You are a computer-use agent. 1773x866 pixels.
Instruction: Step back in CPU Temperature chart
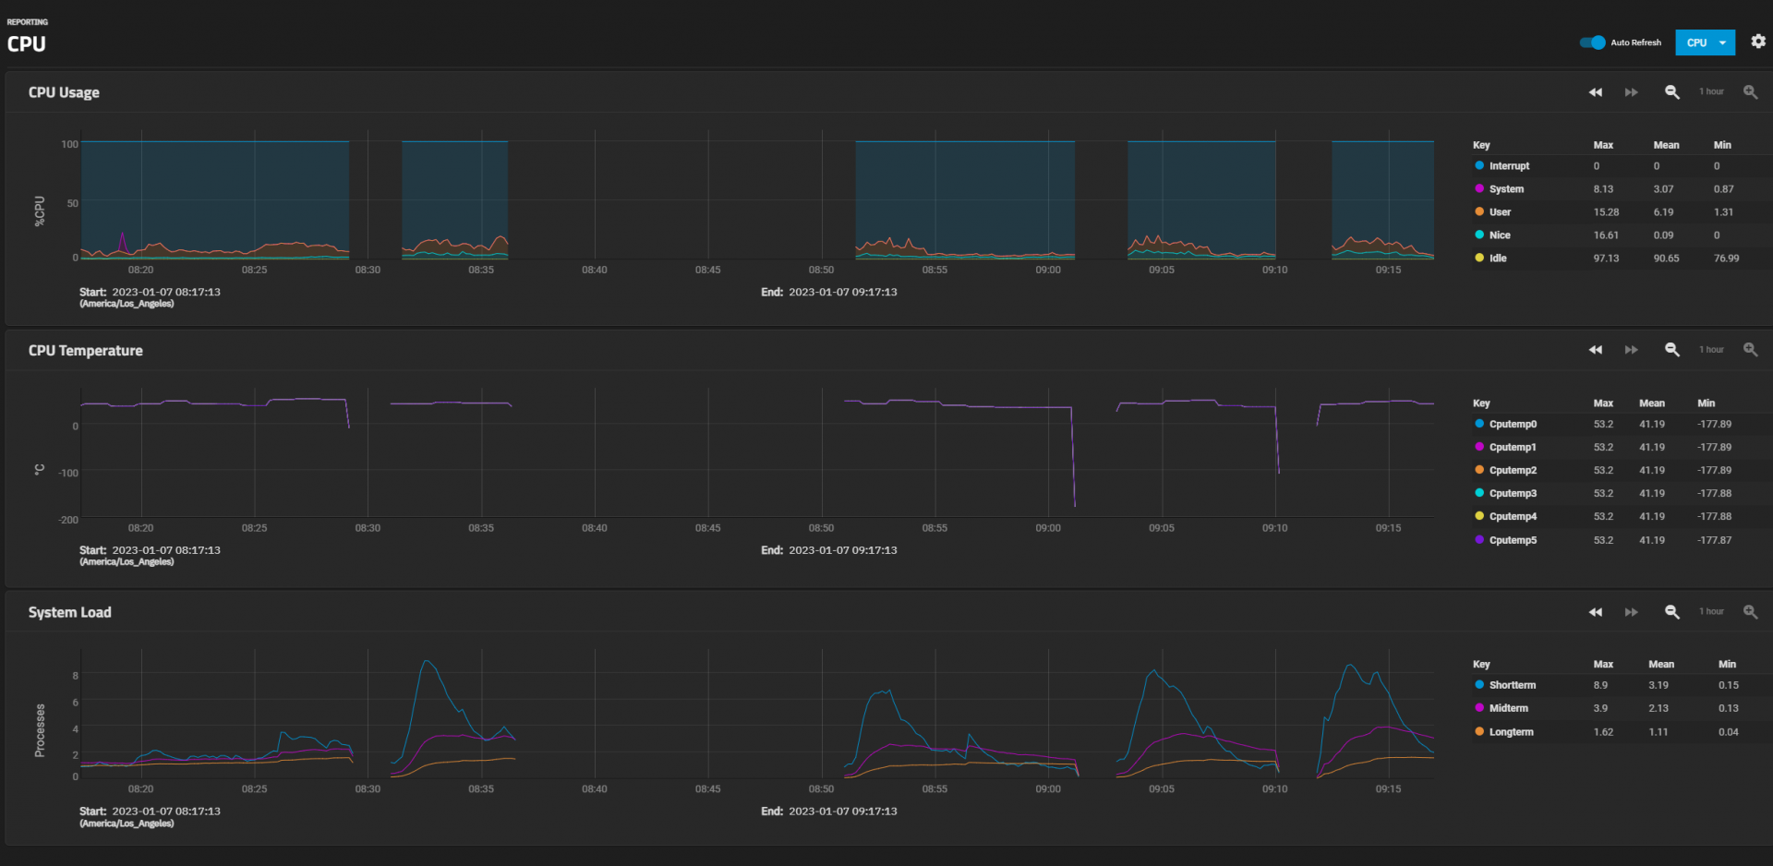pyautogui.click(x=1595, y=350)
